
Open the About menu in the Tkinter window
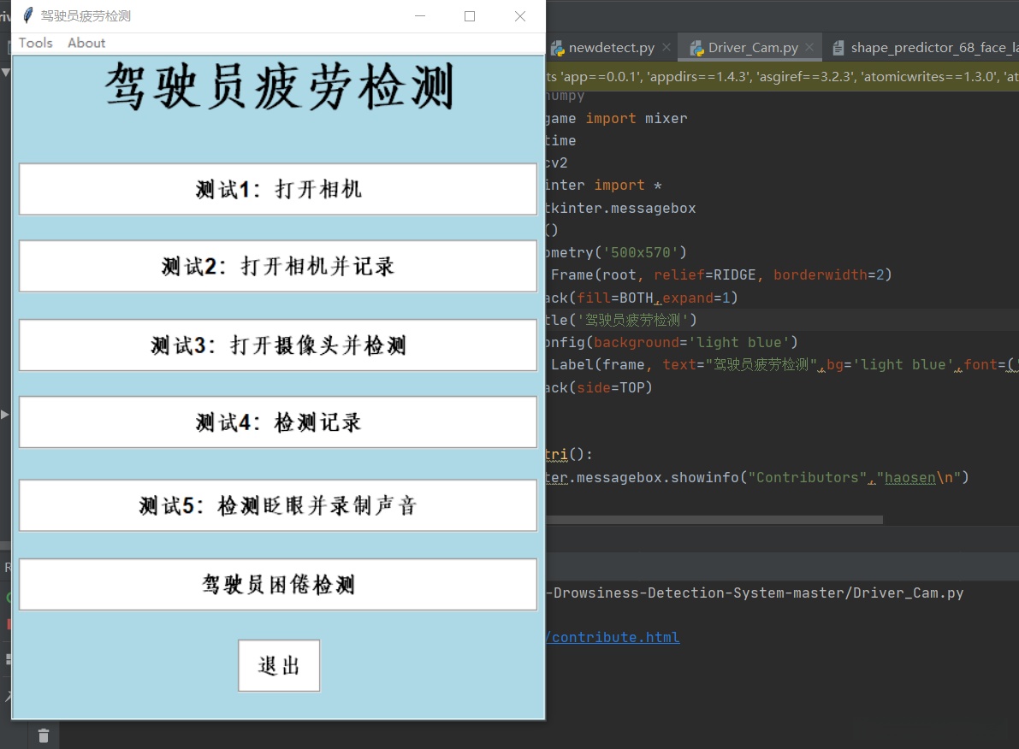[x=86, y=43]
